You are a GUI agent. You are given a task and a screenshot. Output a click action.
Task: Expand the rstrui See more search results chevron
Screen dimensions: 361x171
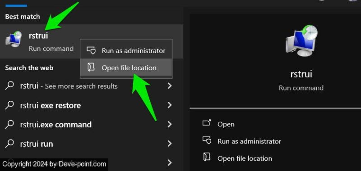click(x=170, y=86)
